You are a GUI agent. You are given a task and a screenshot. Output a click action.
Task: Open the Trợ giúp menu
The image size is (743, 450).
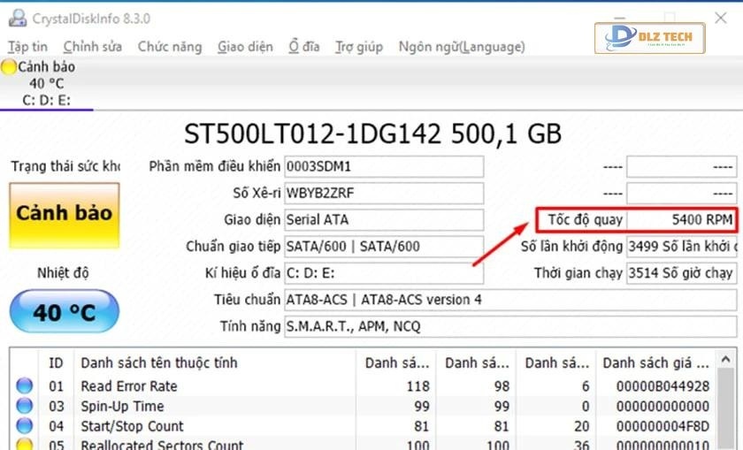point(359,47)
